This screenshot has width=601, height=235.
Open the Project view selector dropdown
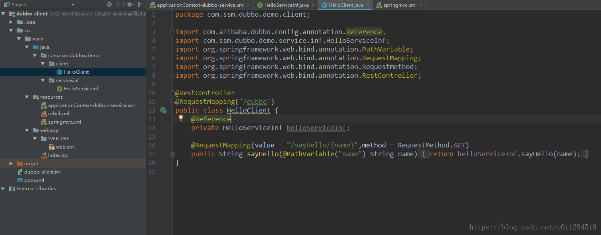pos(73,5)
